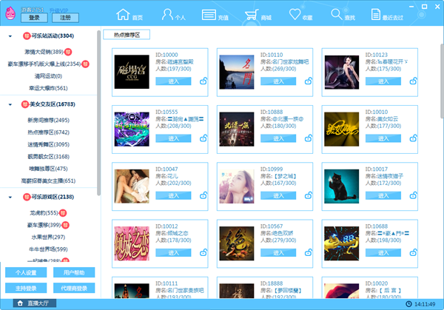The height and width of the screenshot is (310, 444).
Task: Open the Home (首页) page icon
Action: click(x=123, y=15)
